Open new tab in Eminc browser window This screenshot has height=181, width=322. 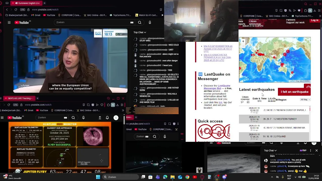[136, 117]
